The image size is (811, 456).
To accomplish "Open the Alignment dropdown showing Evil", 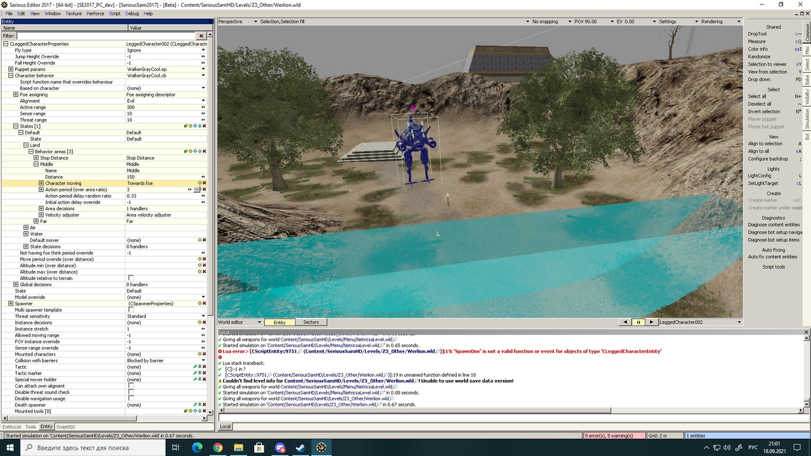I will point(203,101).
